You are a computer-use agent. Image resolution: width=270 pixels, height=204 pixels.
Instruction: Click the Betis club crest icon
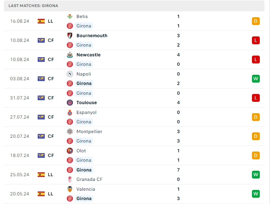(70, 16)
